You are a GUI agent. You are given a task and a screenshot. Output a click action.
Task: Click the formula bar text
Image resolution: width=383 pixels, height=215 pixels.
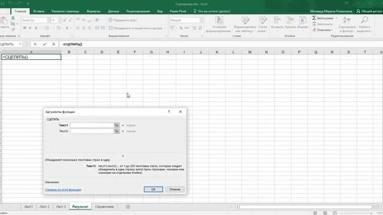(72, 44)
